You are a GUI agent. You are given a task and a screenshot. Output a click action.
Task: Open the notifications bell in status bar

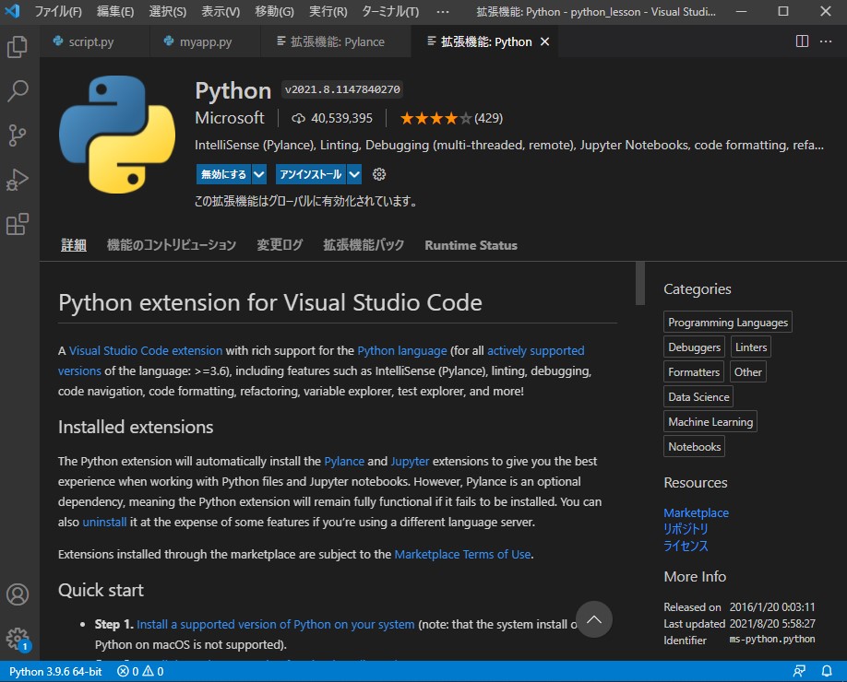coord(827,671)
